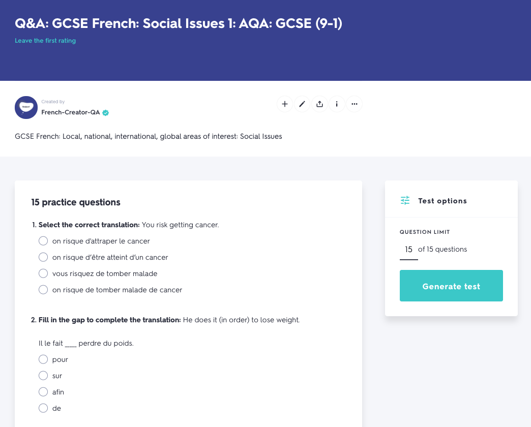Select "vous risquez de tomber malade"
531x427 pixels.
pos(43,273)
